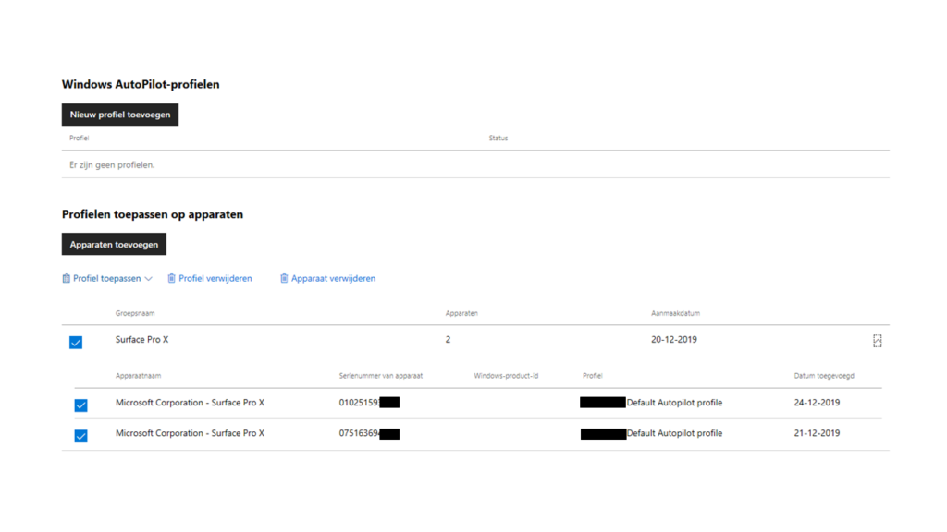Image resolution: width=947 pixels, height=532 pixels.
Task: Click the Profiel toepassen clipboard icon
Action: (x=66, y=278)
